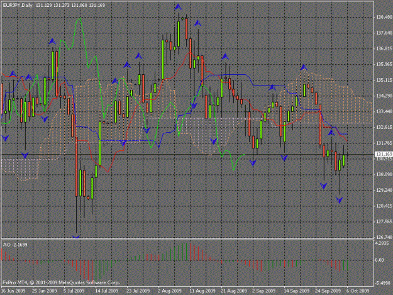393x295 pixels.
Task: Click the 132.615 price axis label
Action: [x=384, y=127]
